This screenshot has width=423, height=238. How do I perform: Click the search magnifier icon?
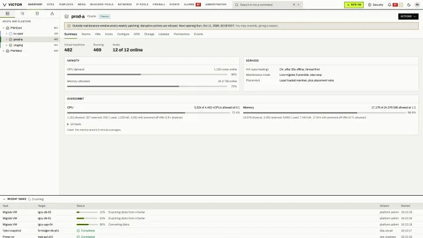[237, 5]
